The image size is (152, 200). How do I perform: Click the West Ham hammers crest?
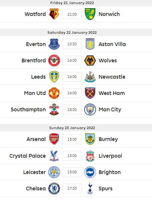tap(90, 93)
